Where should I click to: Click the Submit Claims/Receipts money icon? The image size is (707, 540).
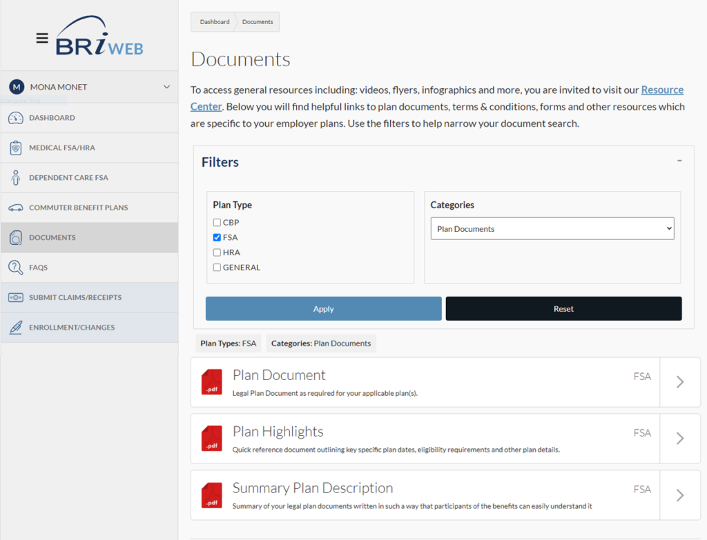click(15, 298)
